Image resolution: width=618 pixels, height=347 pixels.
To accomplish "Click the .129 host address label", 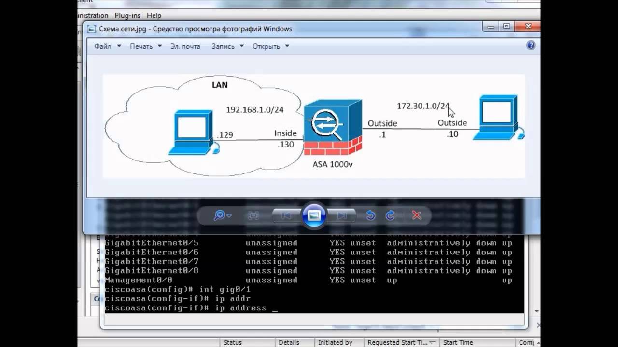I will click(x=225, y=135).
